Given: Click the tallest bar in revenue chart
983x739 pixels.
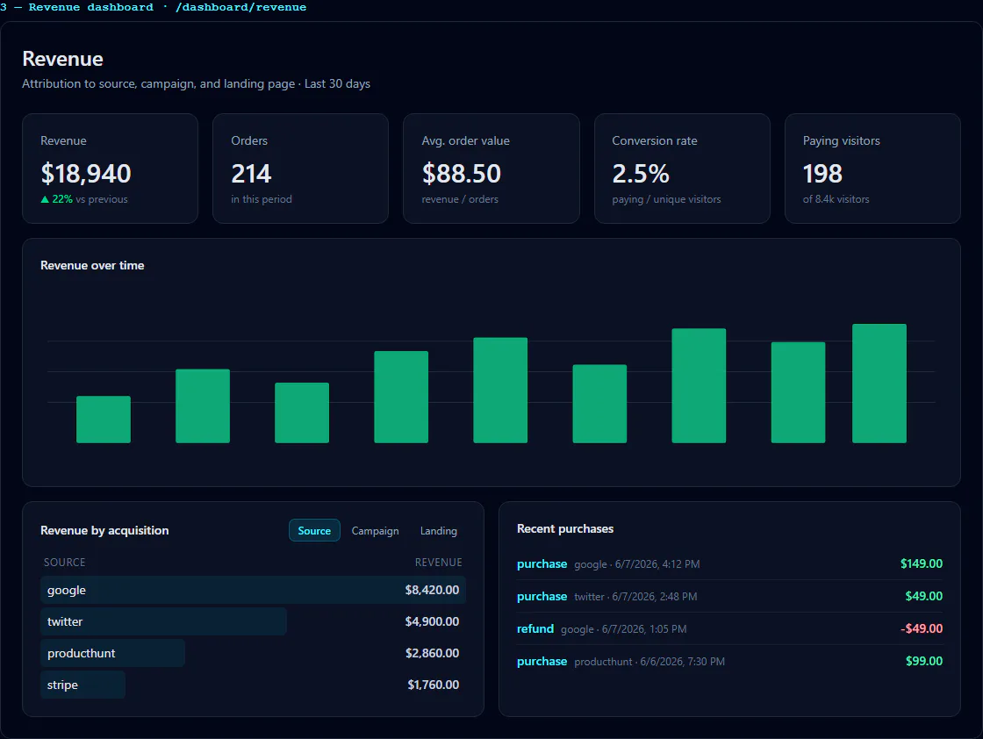Looking at the screenshot, I should tap(879, 384).
